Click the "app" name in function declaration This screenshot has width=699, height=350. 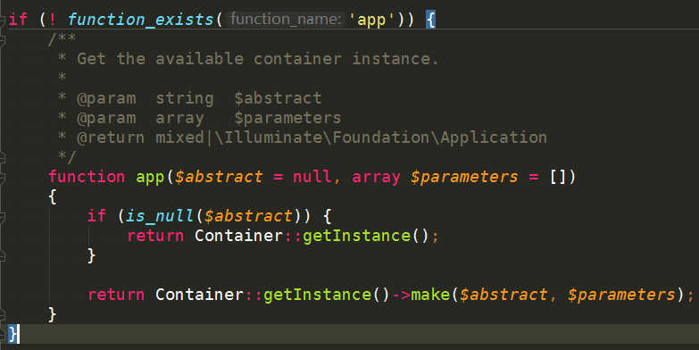(150, 177)
